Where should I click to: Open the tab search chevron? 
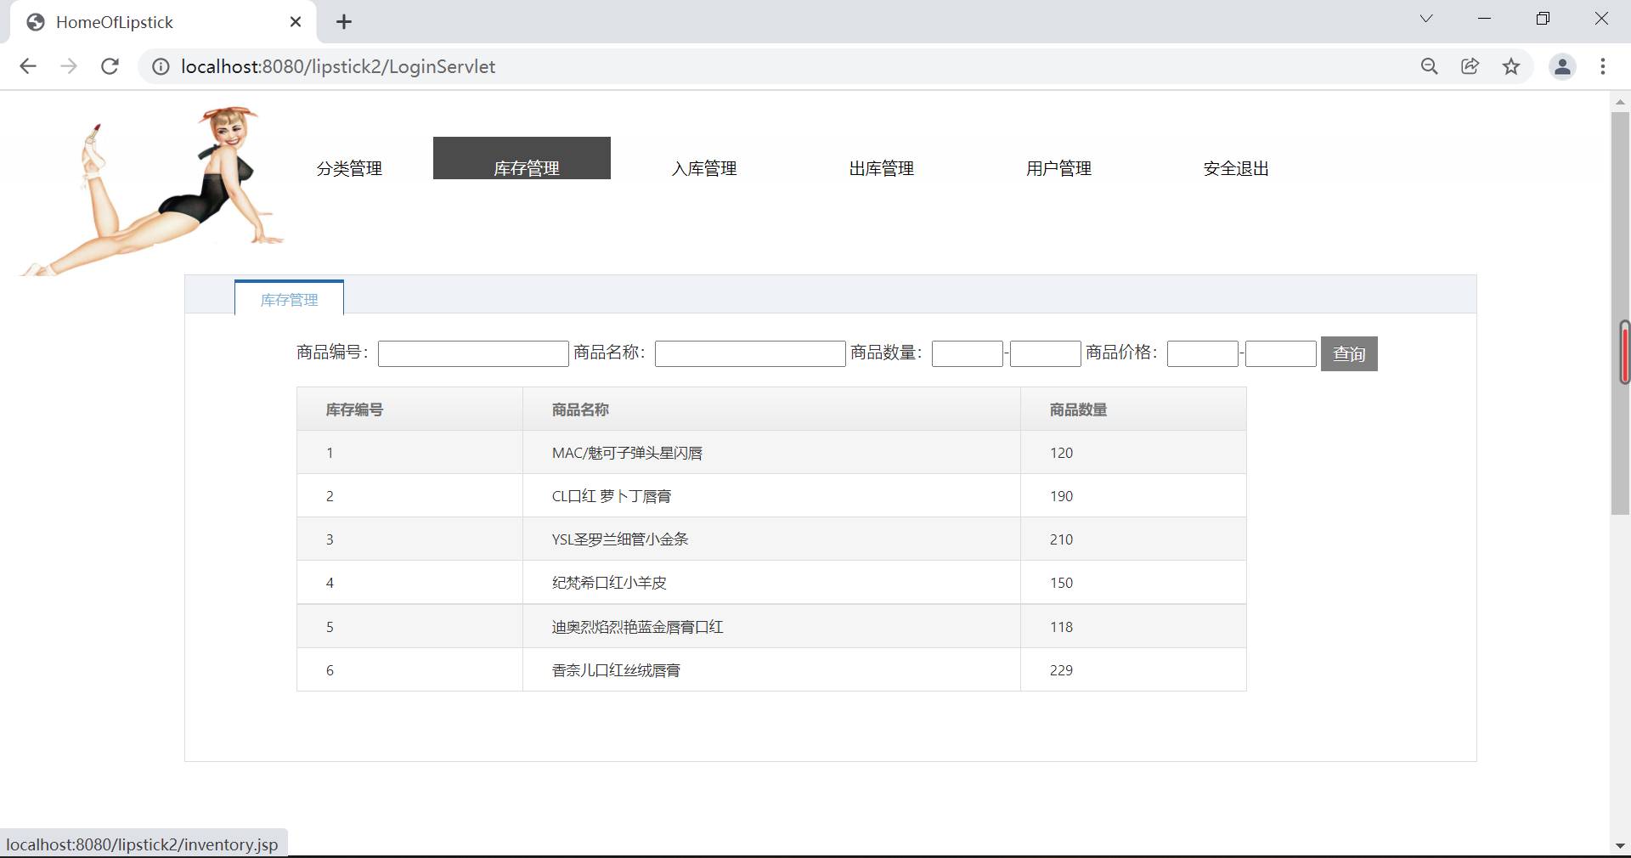click(x=1426, y=19)
